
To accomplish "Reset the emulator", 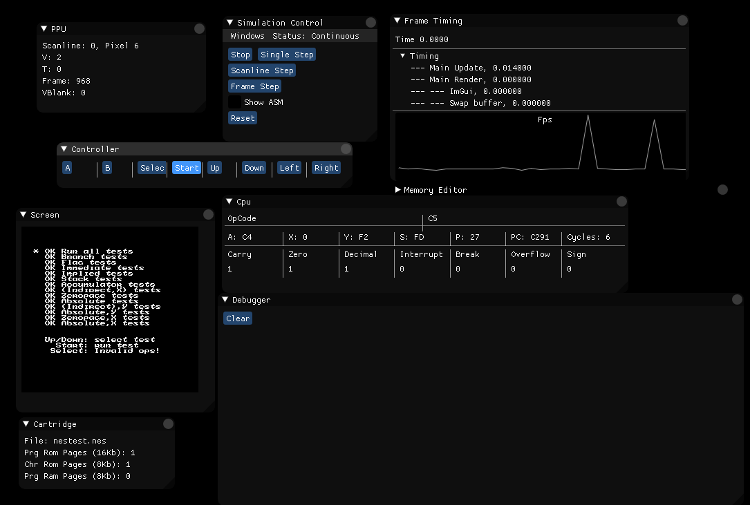I will coord(242,117).
